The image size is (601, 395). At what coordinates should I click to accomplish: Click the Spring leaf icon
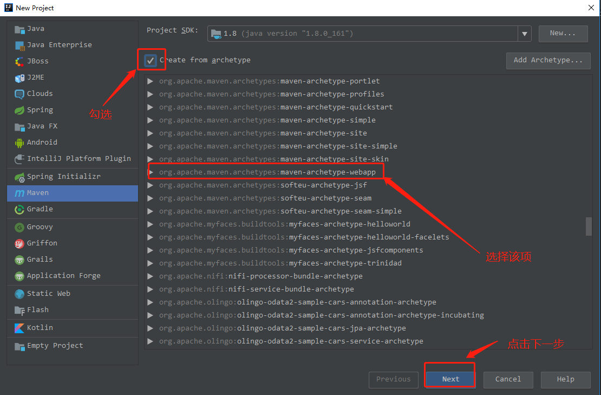tap(19, 110)
